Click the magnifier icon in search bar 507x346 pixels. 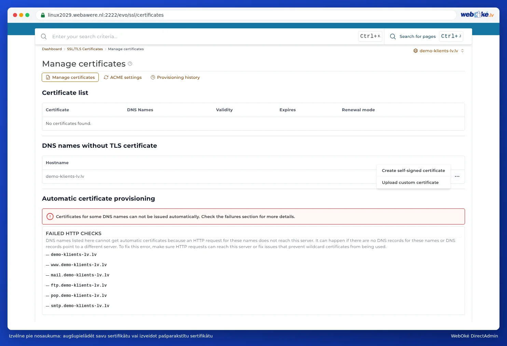[x=44, y=37]
